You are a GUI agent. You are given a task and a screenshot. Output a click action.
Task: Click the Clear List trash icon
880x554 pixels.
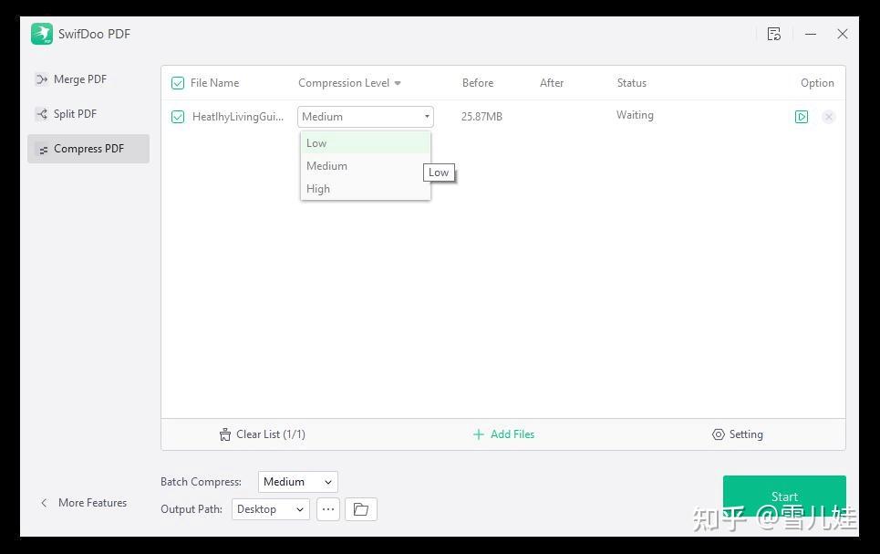tap(225, 434)
